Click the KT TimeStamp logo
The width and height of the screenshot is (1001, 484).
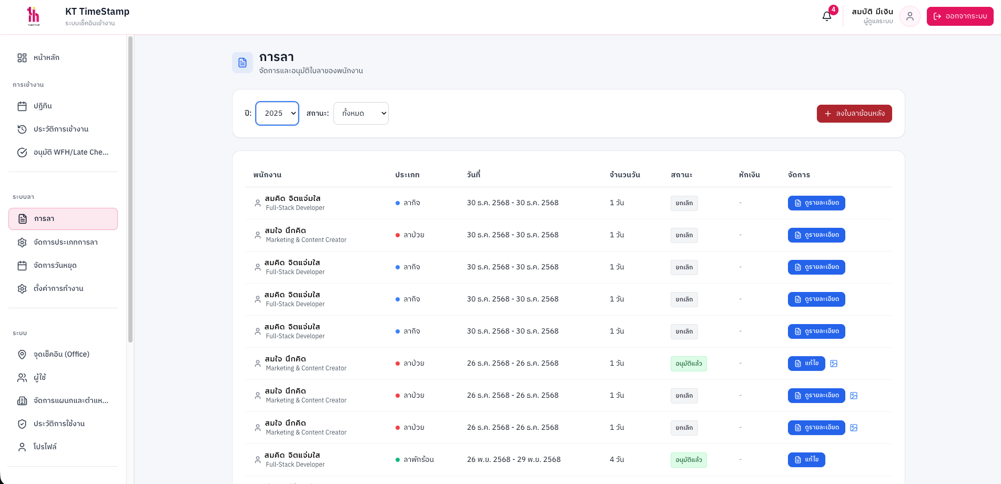click(x=34, y=17)
